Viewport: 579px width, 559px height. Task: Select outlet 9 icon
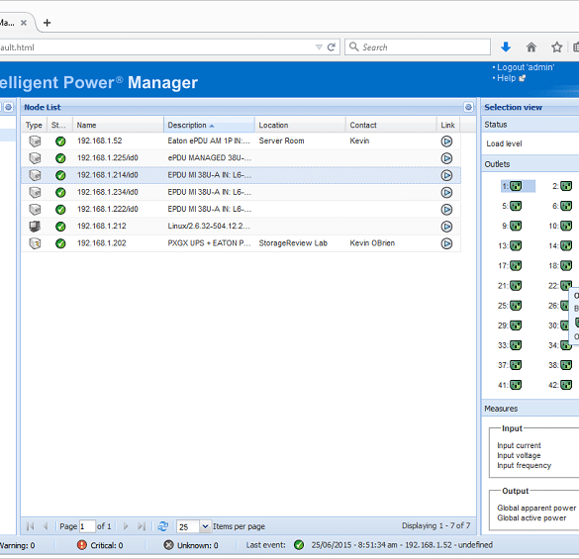(516, 226)
